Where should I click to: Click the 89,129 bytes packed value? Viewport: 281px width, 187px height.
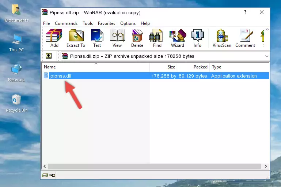click(193, 76)
